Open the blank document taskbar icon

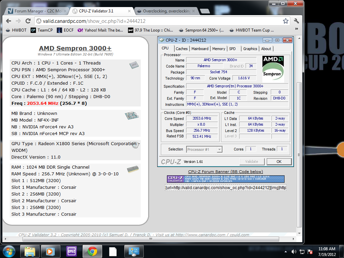coord(113,251)
